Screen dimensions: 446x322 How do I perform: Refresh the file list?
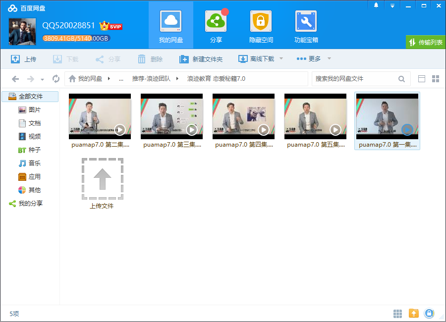(56, 79)
